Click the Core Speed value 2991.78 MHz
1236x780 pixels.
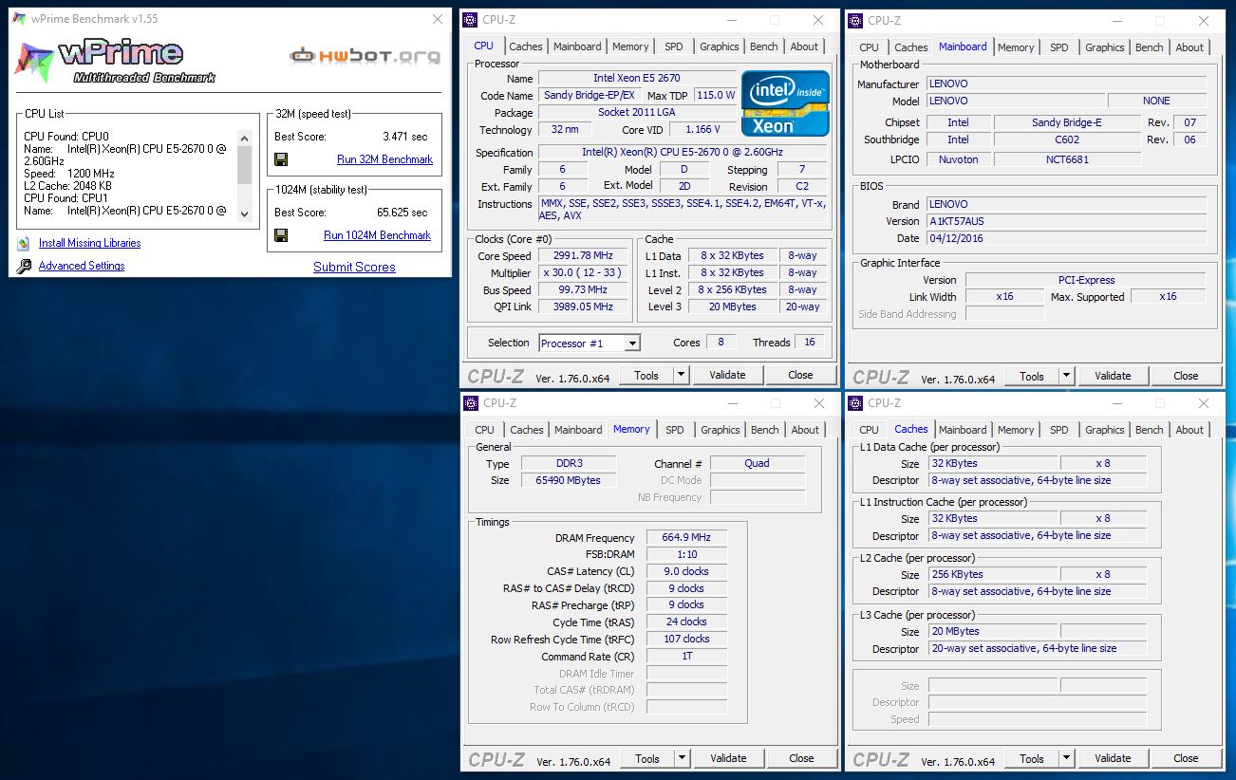pyautogui.click(x=584, y=256)
